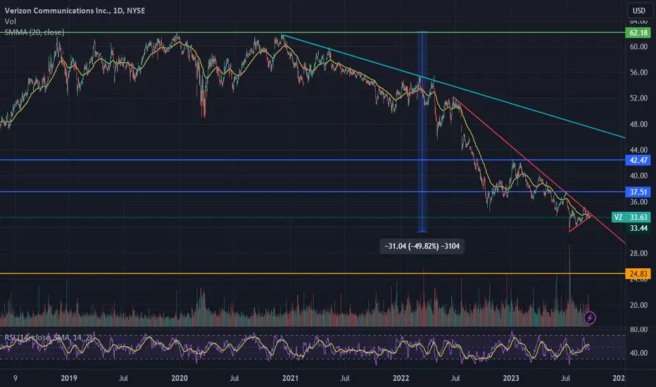Click the green 62.18 price label
Image resolution: width=656 pixels, height=387 pixels.
click(x=638, y=32)
